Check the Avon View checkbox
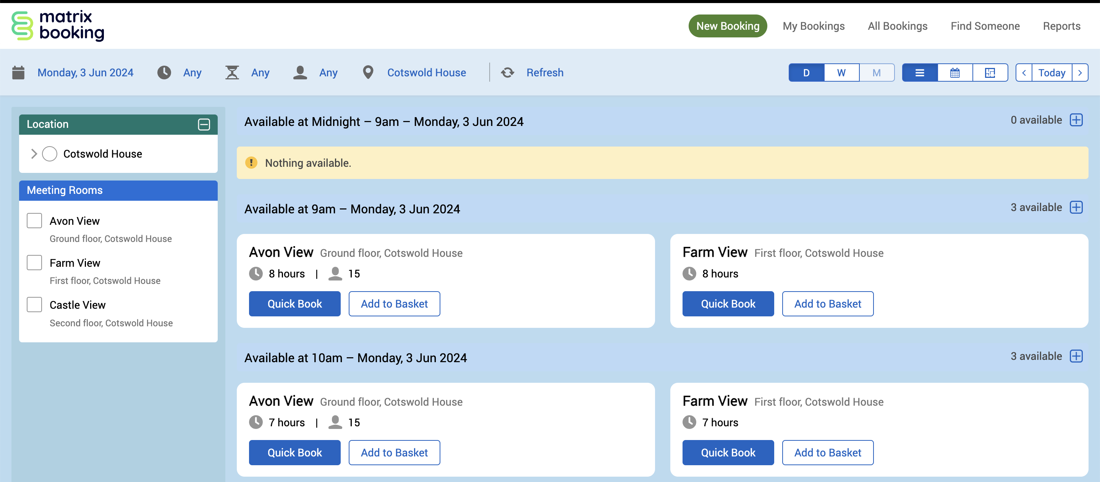Image resolution: width=1100 pixels, height=482 pixels. 34,221
